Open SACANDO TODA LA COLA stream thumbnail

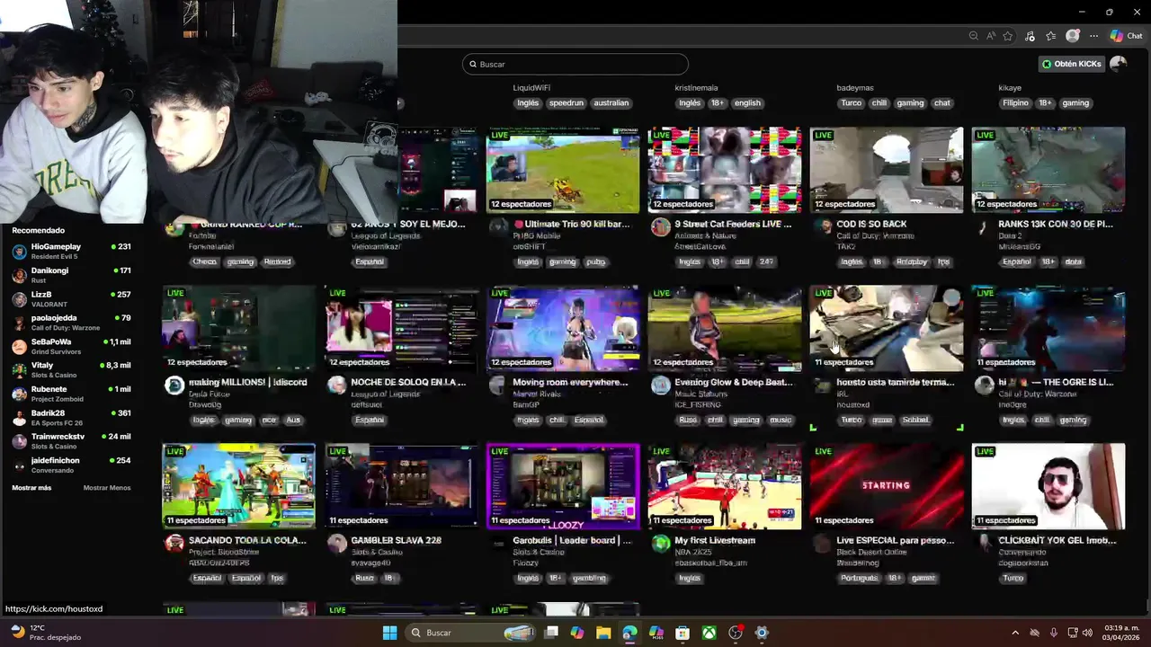239,486
